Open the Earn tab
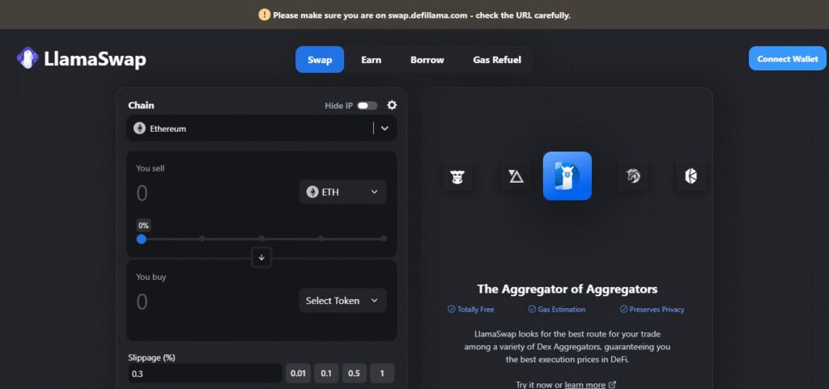This screenshot has height=389, width=829. pos(371,60)
